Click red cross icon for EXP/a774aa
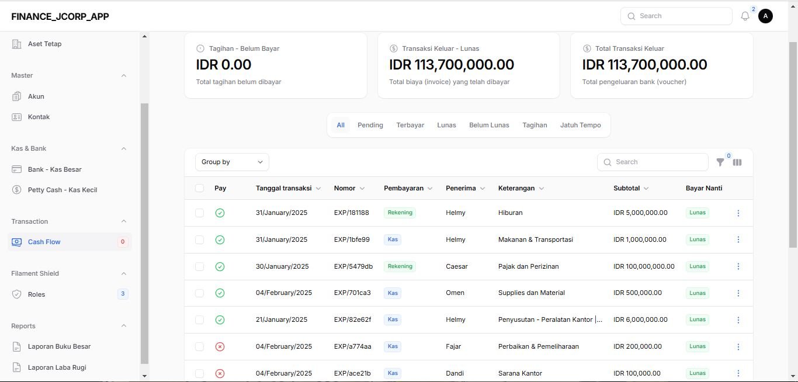Image resolution: width=798 pixels, height=382 pixels. click(220, 347)
